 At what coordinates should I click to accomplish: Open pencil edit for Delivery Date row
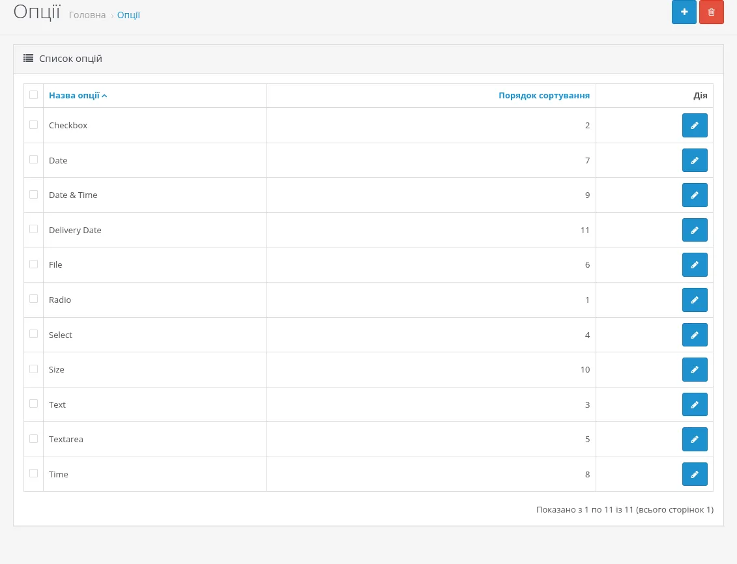click(x=695, y=230)
